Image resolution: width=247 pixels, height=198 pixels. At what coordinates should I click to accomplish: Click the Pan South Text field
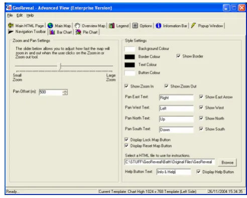176,130
